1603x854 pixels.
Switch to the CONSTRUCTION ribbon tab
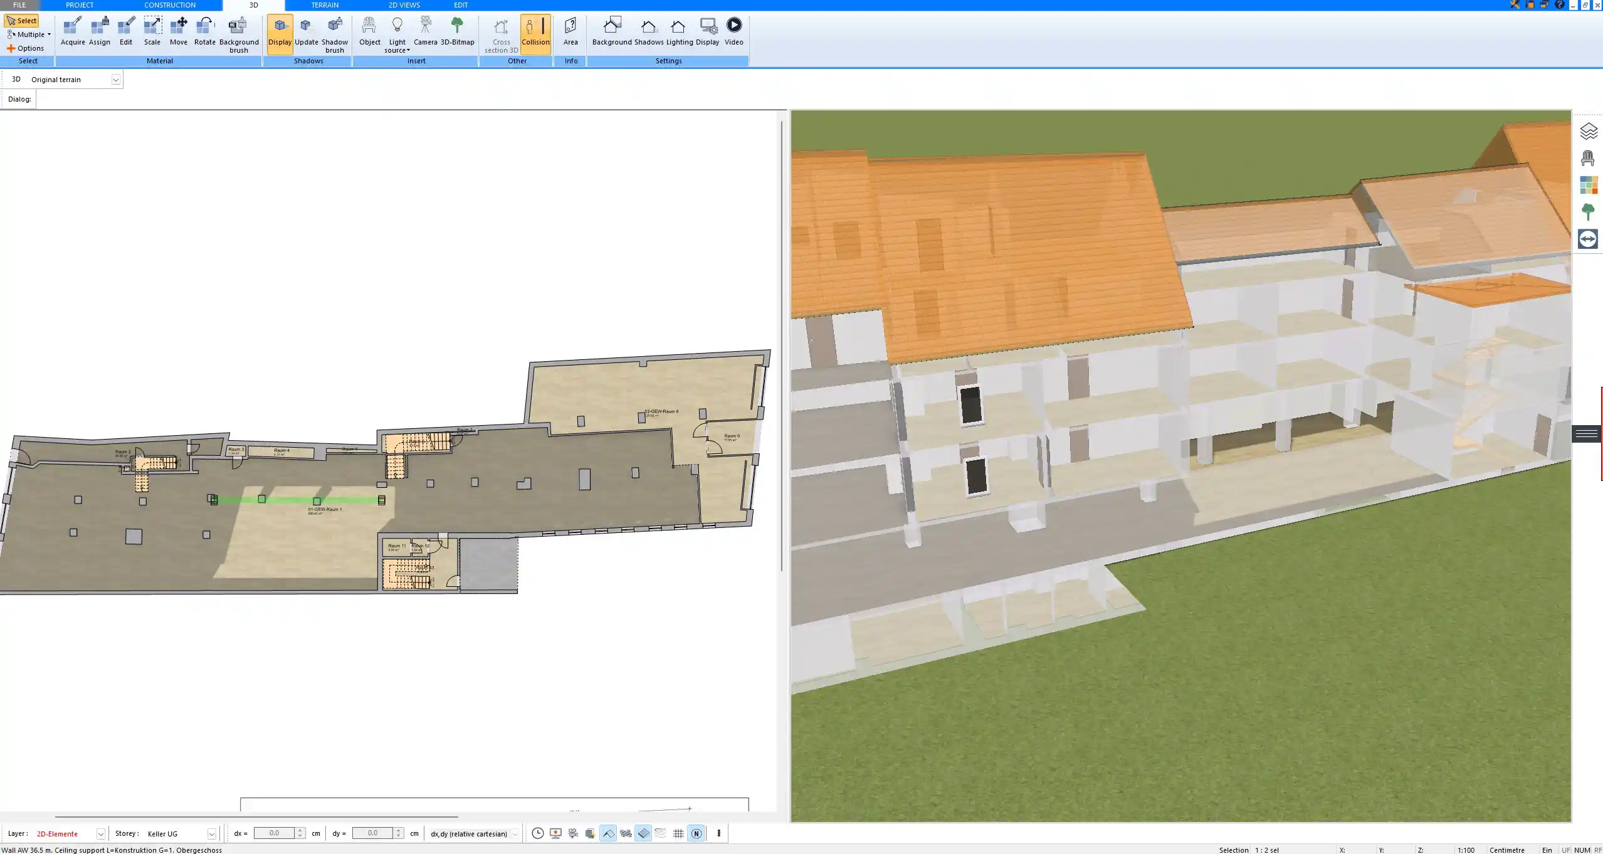(170, 5)
